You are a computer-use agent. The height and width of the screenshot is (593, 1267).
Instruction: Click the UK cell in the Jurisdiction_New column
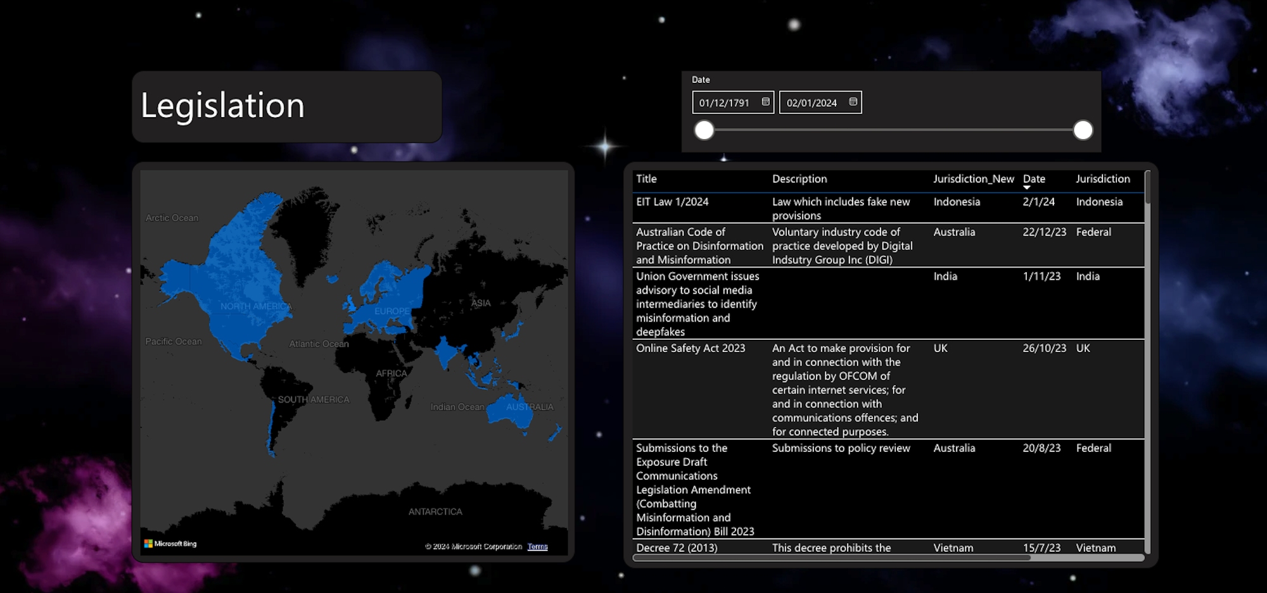click(940, 348)
